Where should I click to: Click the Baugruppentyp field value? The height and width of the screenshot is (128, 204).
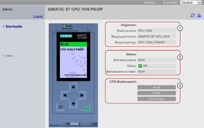click(x=157, y=42)
